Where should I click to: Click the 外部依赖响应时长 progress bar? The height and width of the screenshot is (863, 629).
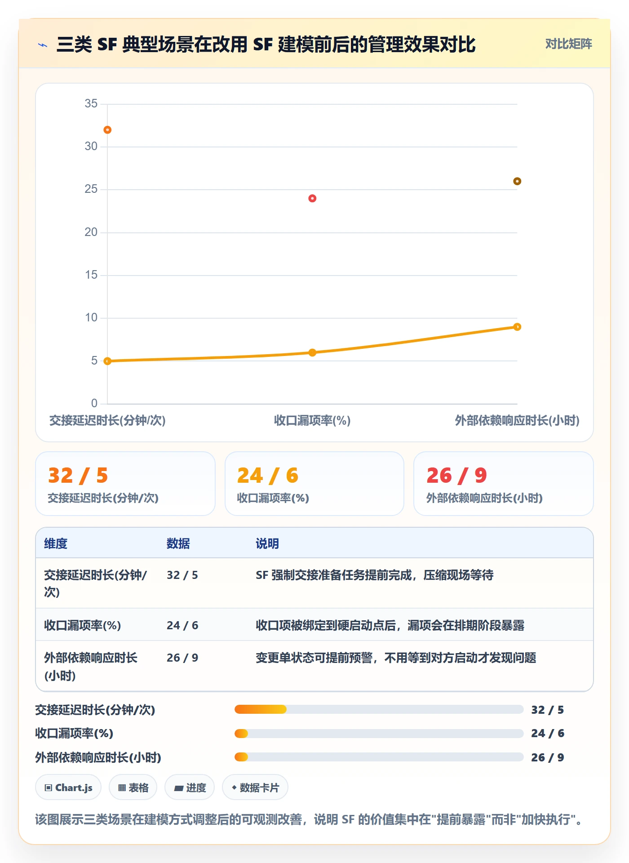coord(379,757)
